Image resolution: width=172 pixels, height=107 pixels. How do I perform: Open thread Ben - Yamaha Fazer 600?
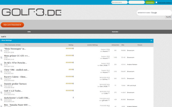(x=17, y=105)
